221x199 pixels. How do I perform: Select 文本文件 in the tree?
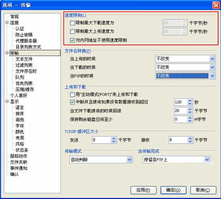(x=24, y=59)
